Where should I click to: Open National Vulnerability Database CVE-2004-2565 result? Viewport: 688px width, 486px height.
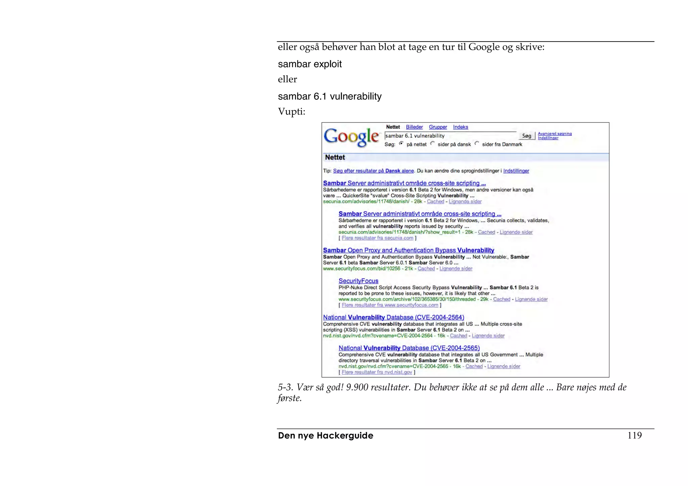click(x=409, y=348)
